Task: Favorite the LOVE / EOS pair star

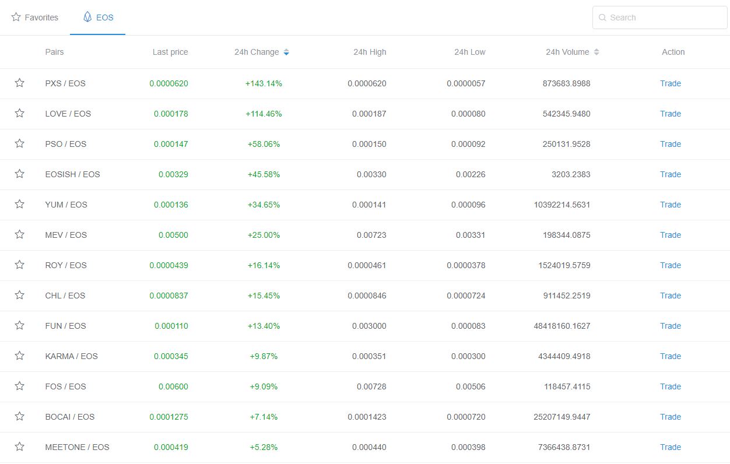Action: pos(19,113)
